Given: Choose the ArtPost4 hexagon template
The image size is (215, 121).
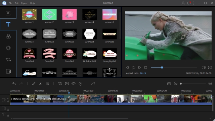Looking at the screenshot, I should [90, 34].
